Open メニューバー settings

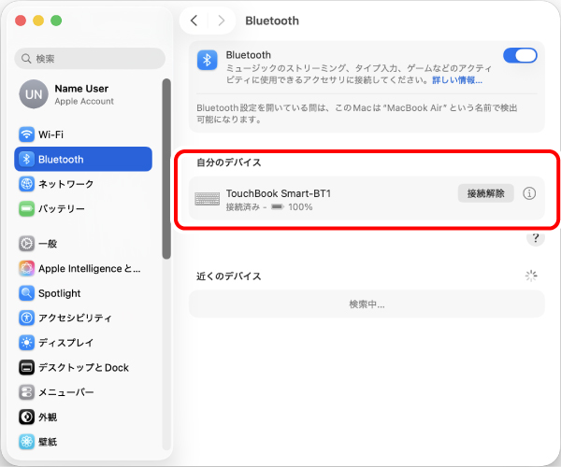(x=83, y=392)
